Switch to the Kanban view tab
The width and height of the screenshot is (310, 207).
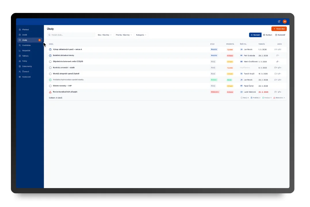267,35
